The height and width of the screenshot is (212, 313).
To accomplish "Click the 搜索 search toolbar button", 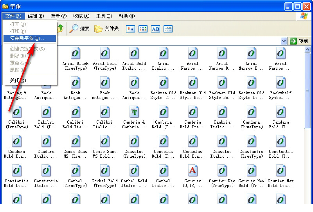I will coord(79,29).
